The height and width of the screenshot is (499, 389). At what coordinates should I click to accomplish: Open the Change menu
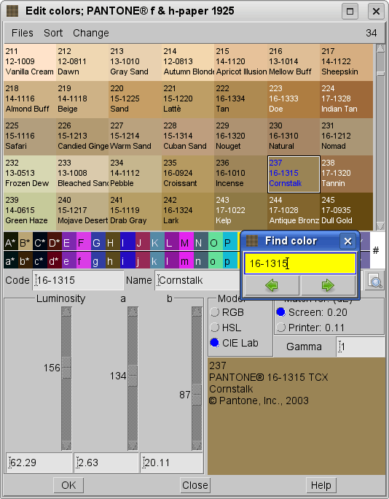pyautogui.click(x=91, y=33)
